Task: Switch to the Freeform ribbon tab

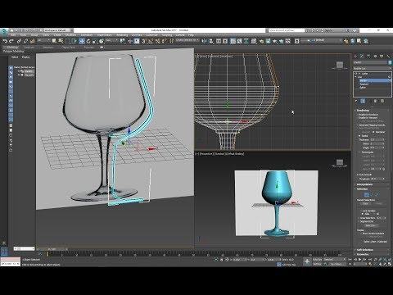Action: click(29, 48)
